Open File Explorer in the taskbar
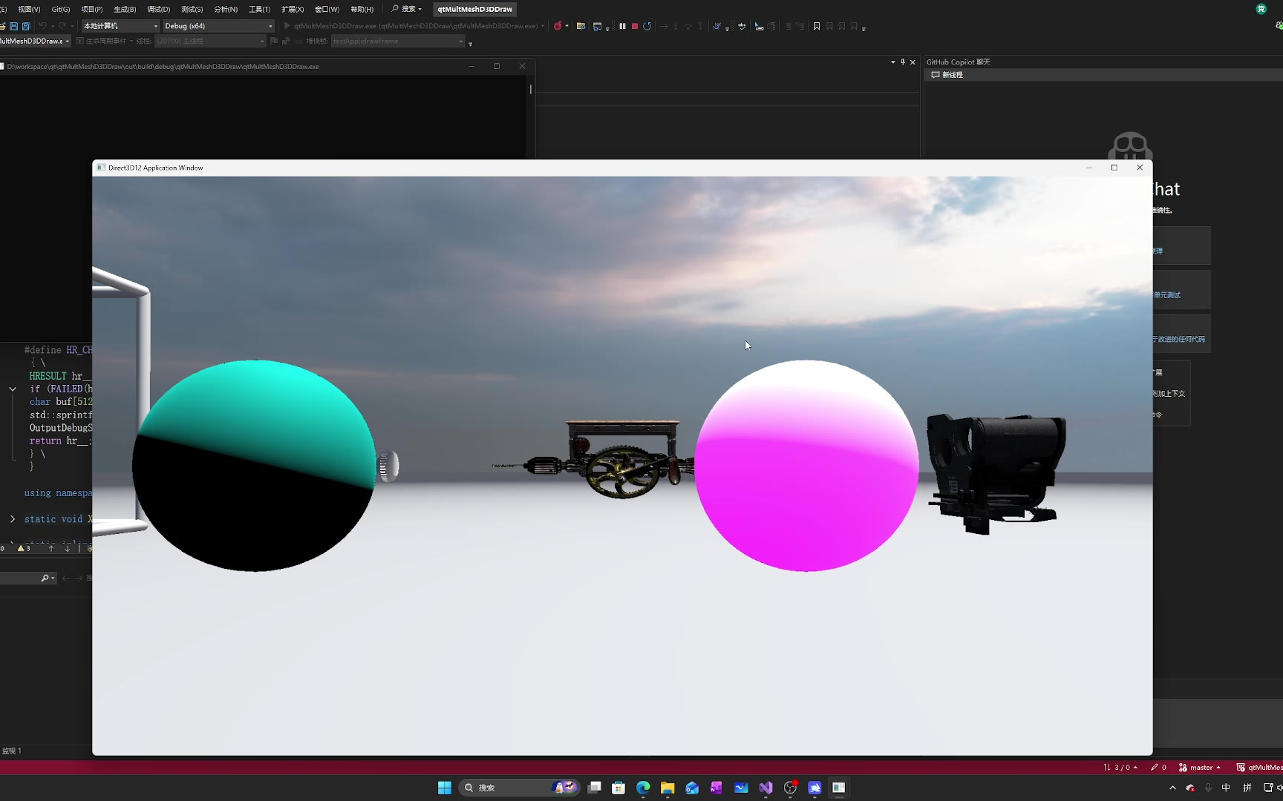Screen dimensions: 1283x801 667,788
